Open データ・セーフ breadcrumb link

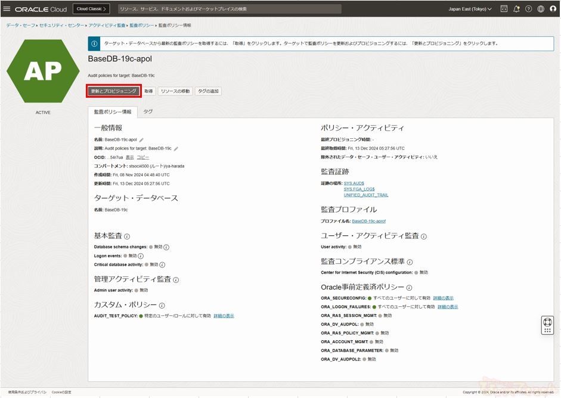click(20, 26)
